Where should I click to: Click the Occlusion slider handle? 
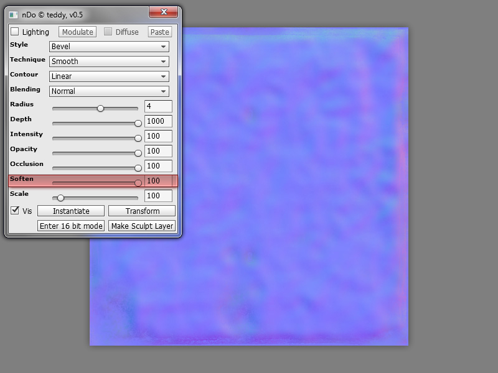(138, 168)
